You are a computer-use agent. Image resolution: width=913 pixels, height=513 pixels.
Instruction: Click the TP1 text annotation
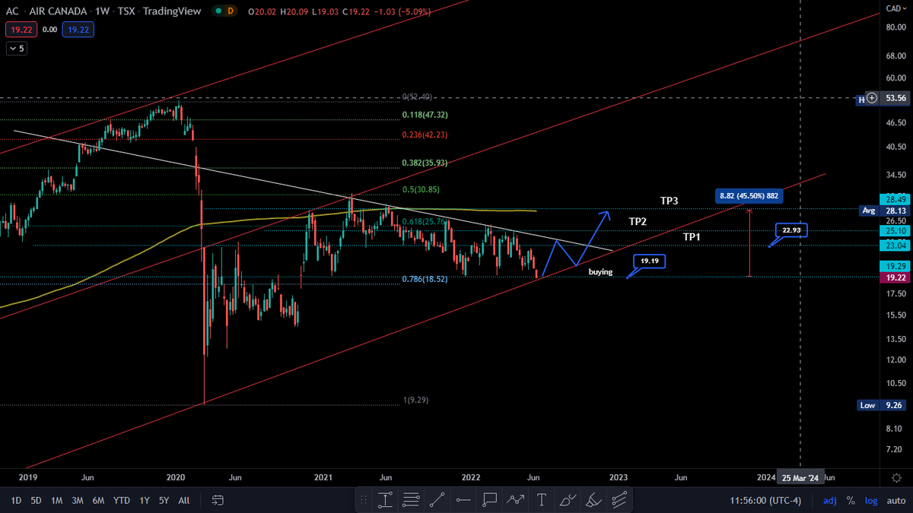(x=692, y=237)
